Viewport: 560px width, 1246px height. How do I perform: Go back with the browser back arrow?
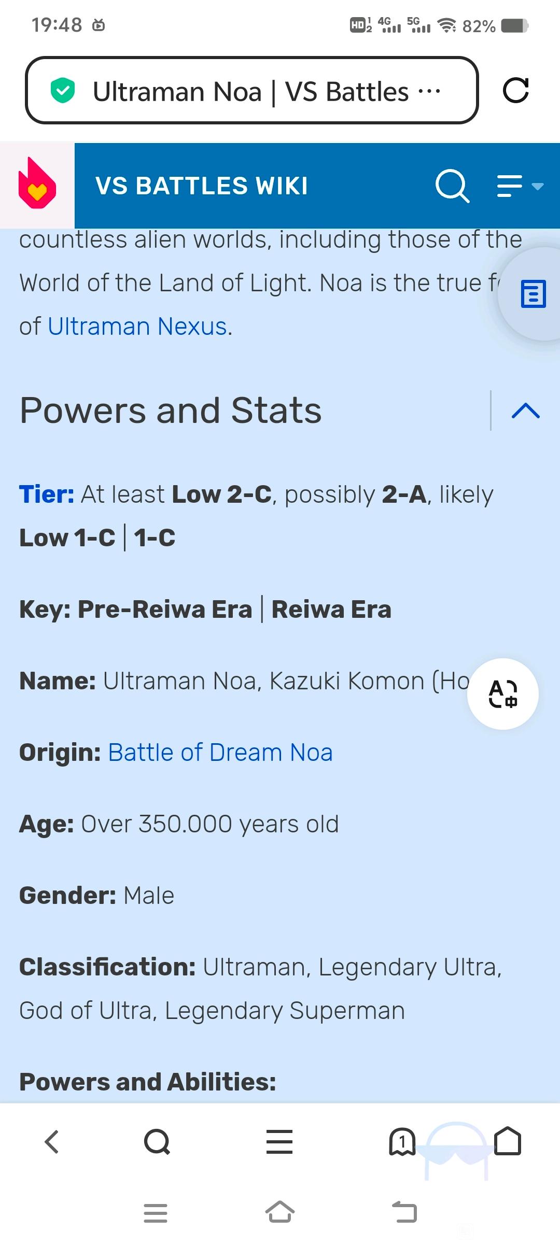pos(52,1142)
